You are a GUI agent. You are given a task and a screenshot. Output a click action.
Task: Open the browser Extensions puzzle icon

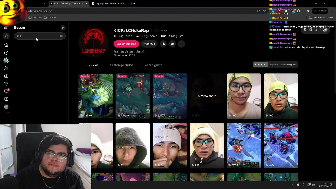pyautogui.click(x=298, y=11)
